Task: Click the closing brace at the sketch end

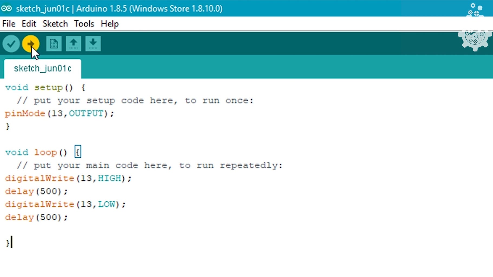Action: pyautogui.click(x=8, y=243)
